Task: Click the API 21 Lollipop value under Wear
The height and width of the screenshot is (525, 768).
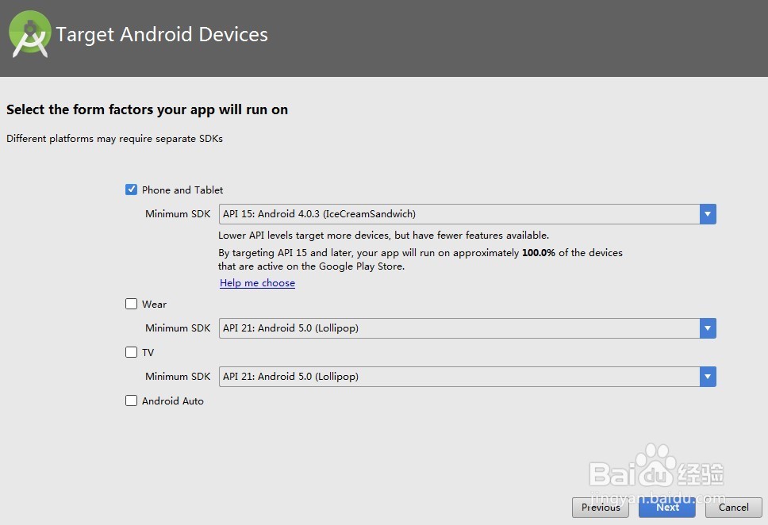Action: (357, 328)
